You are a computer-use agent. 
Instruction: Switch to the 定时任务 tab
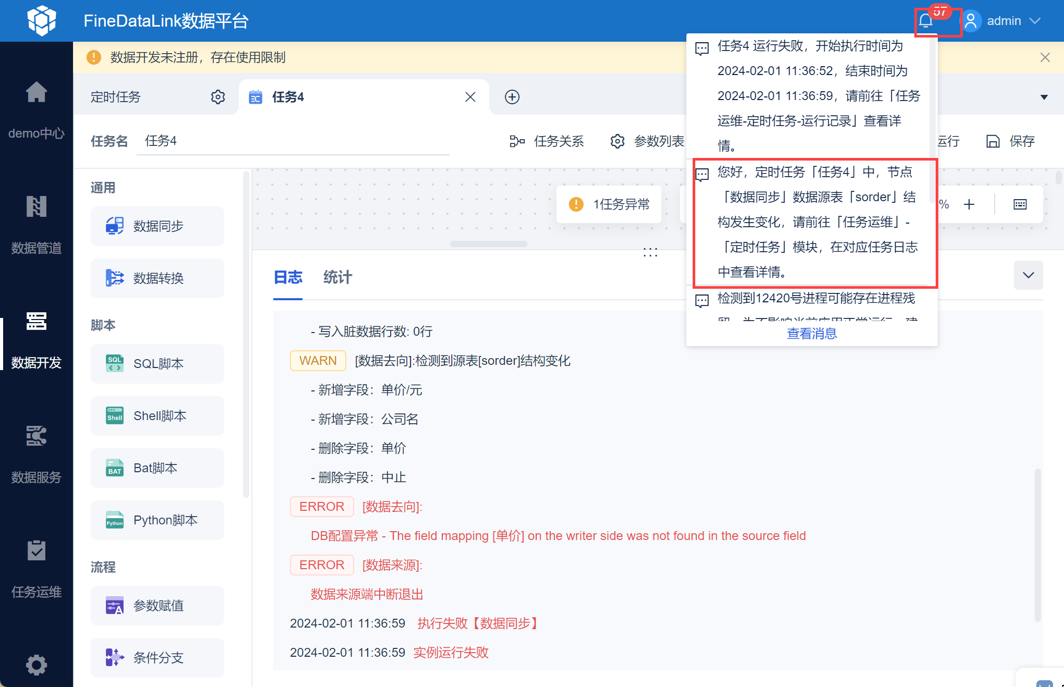tap(116, 97)
